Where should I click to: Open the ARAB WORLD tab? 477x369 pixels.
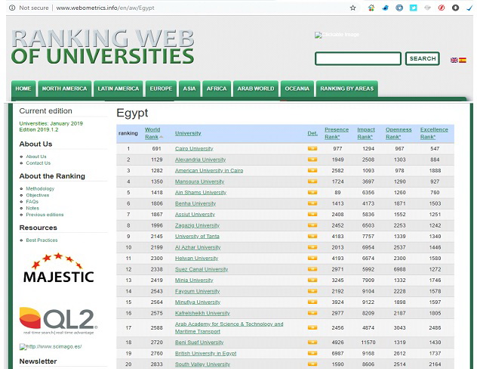(256, 88)
